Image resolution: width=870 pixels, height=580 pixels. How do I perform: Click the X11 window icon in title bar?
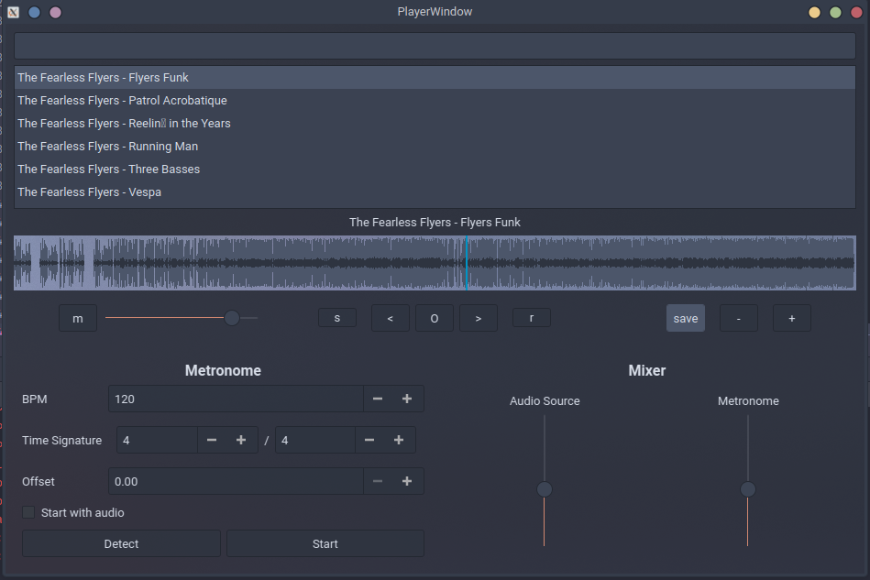click(14, 12)
